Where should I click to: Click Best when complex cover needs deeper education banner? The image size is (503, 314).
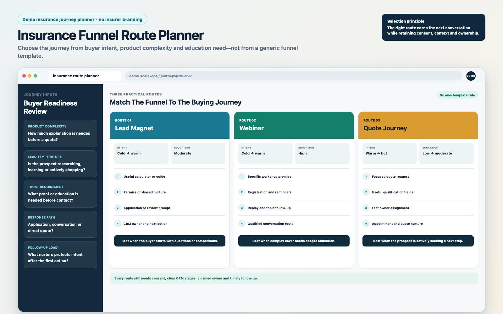(294, 241)
